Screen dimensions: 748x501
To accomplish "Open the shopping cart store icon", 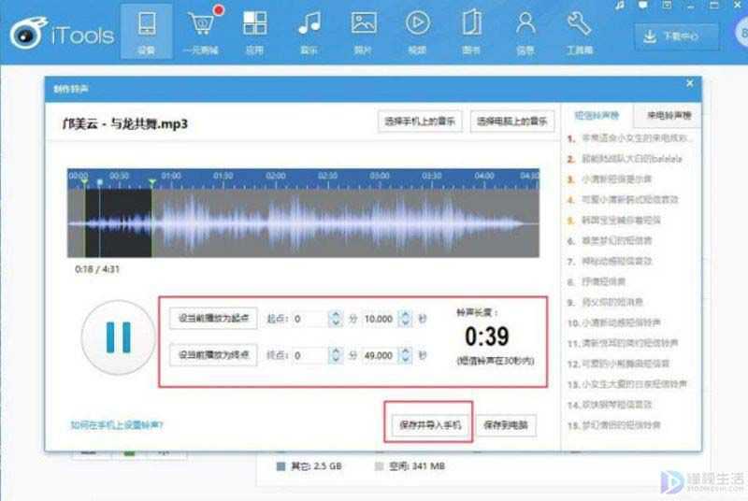I will [201, 23].
